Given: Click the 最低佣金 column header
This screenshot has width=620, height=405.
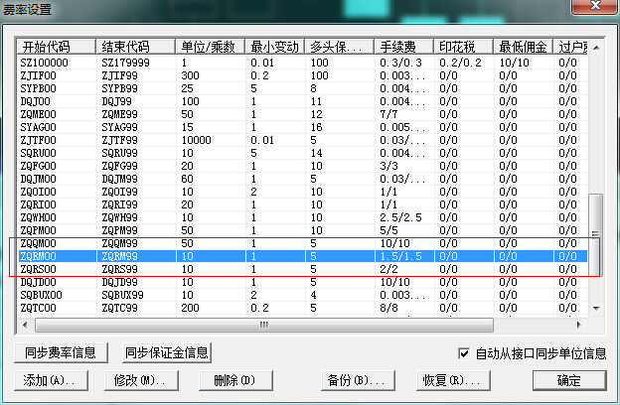Looking at the screenshot, I should coord(524,47).
